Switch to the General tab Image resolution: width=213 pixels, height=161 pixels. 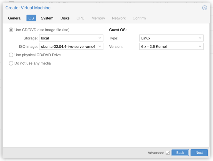15,18
